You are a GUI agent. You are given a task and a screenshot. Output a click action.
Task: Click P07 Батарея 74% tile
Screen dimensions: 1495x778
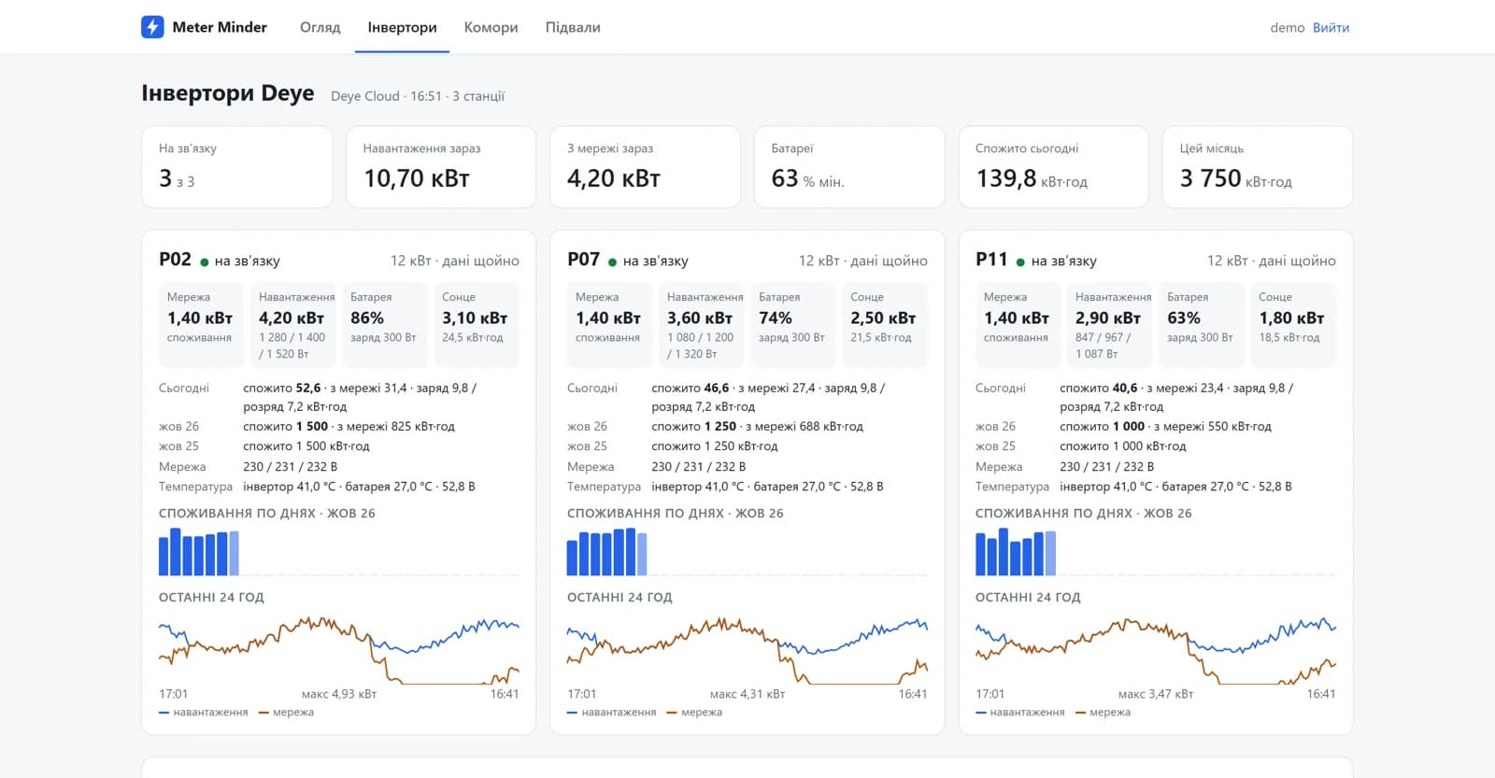click(x=793, y=324)
